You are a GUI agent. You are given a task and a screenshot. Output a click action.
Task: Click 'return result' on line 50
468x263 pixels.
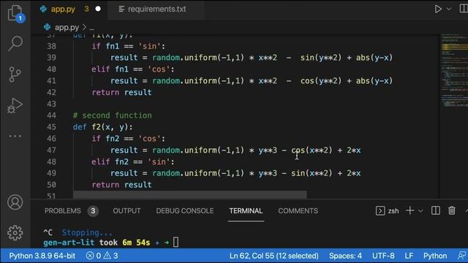[122, 185]
